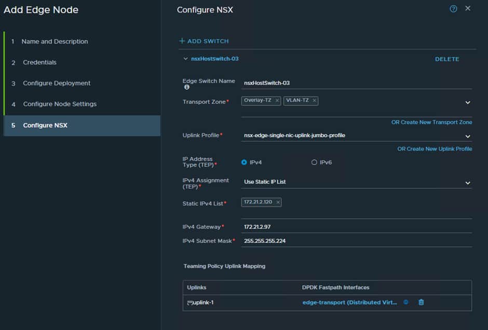Select the IPv6 radio button

tap(314, 162)
